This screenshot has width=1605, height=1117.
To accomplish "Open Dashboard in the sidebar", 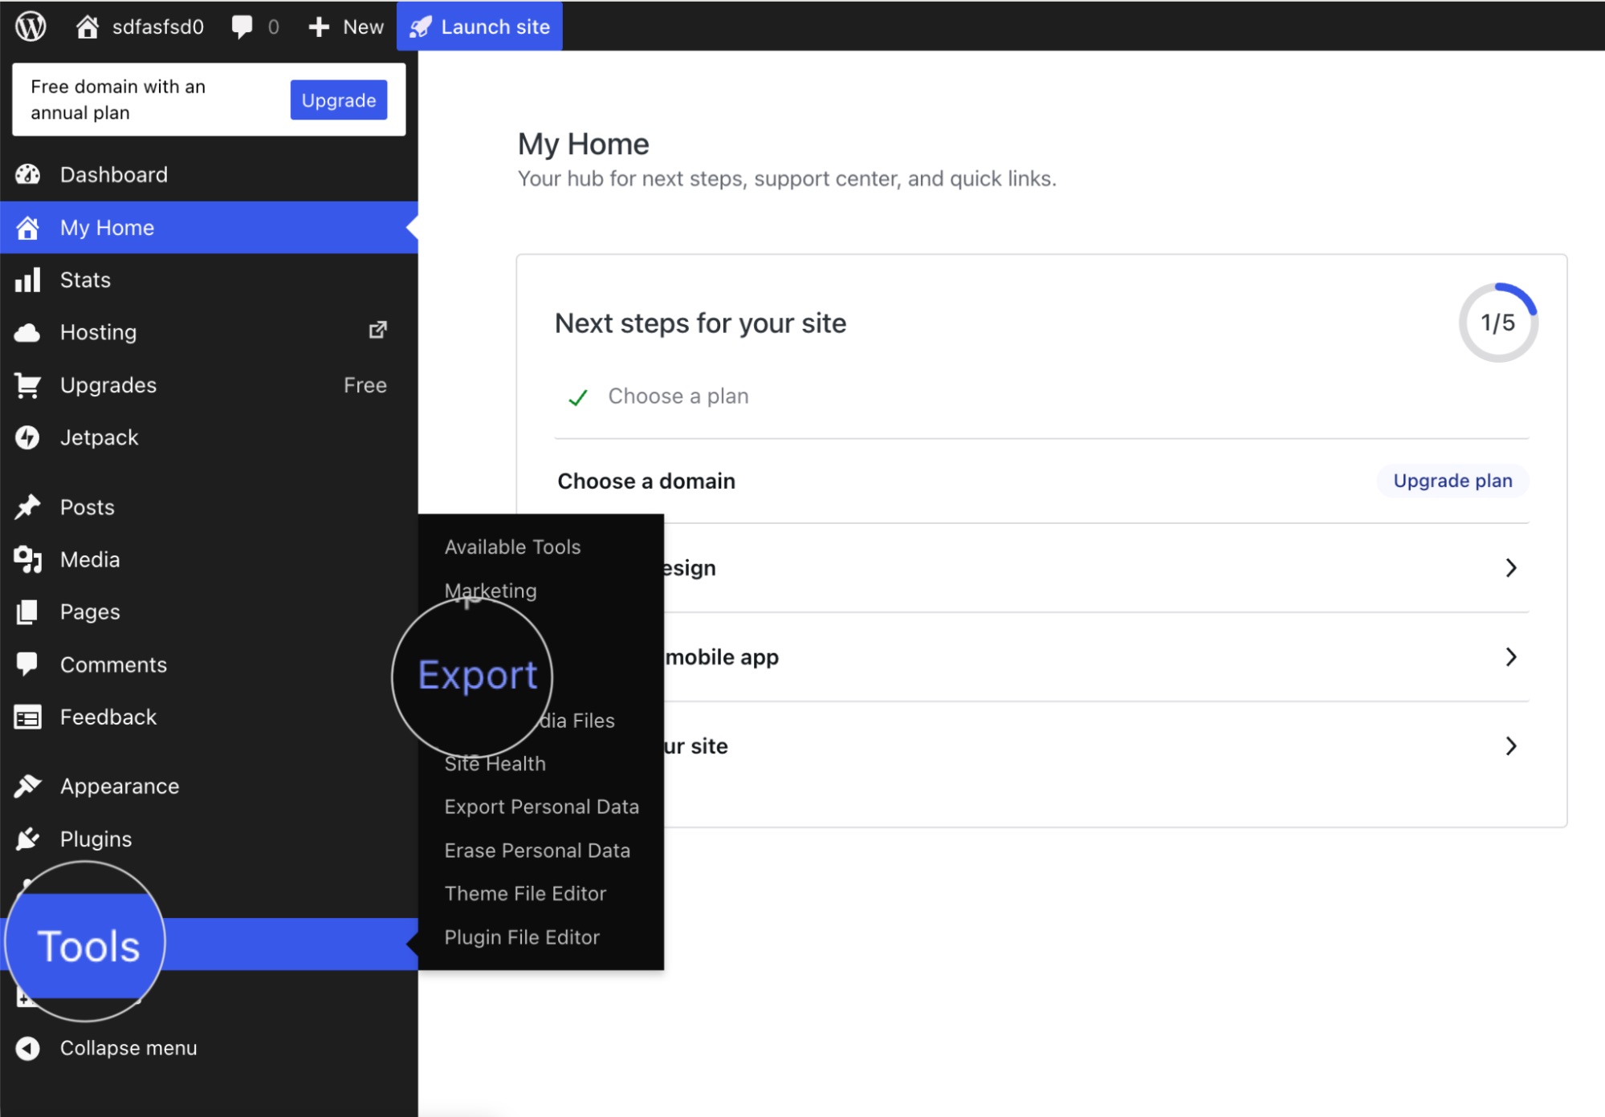I will 113,174.
